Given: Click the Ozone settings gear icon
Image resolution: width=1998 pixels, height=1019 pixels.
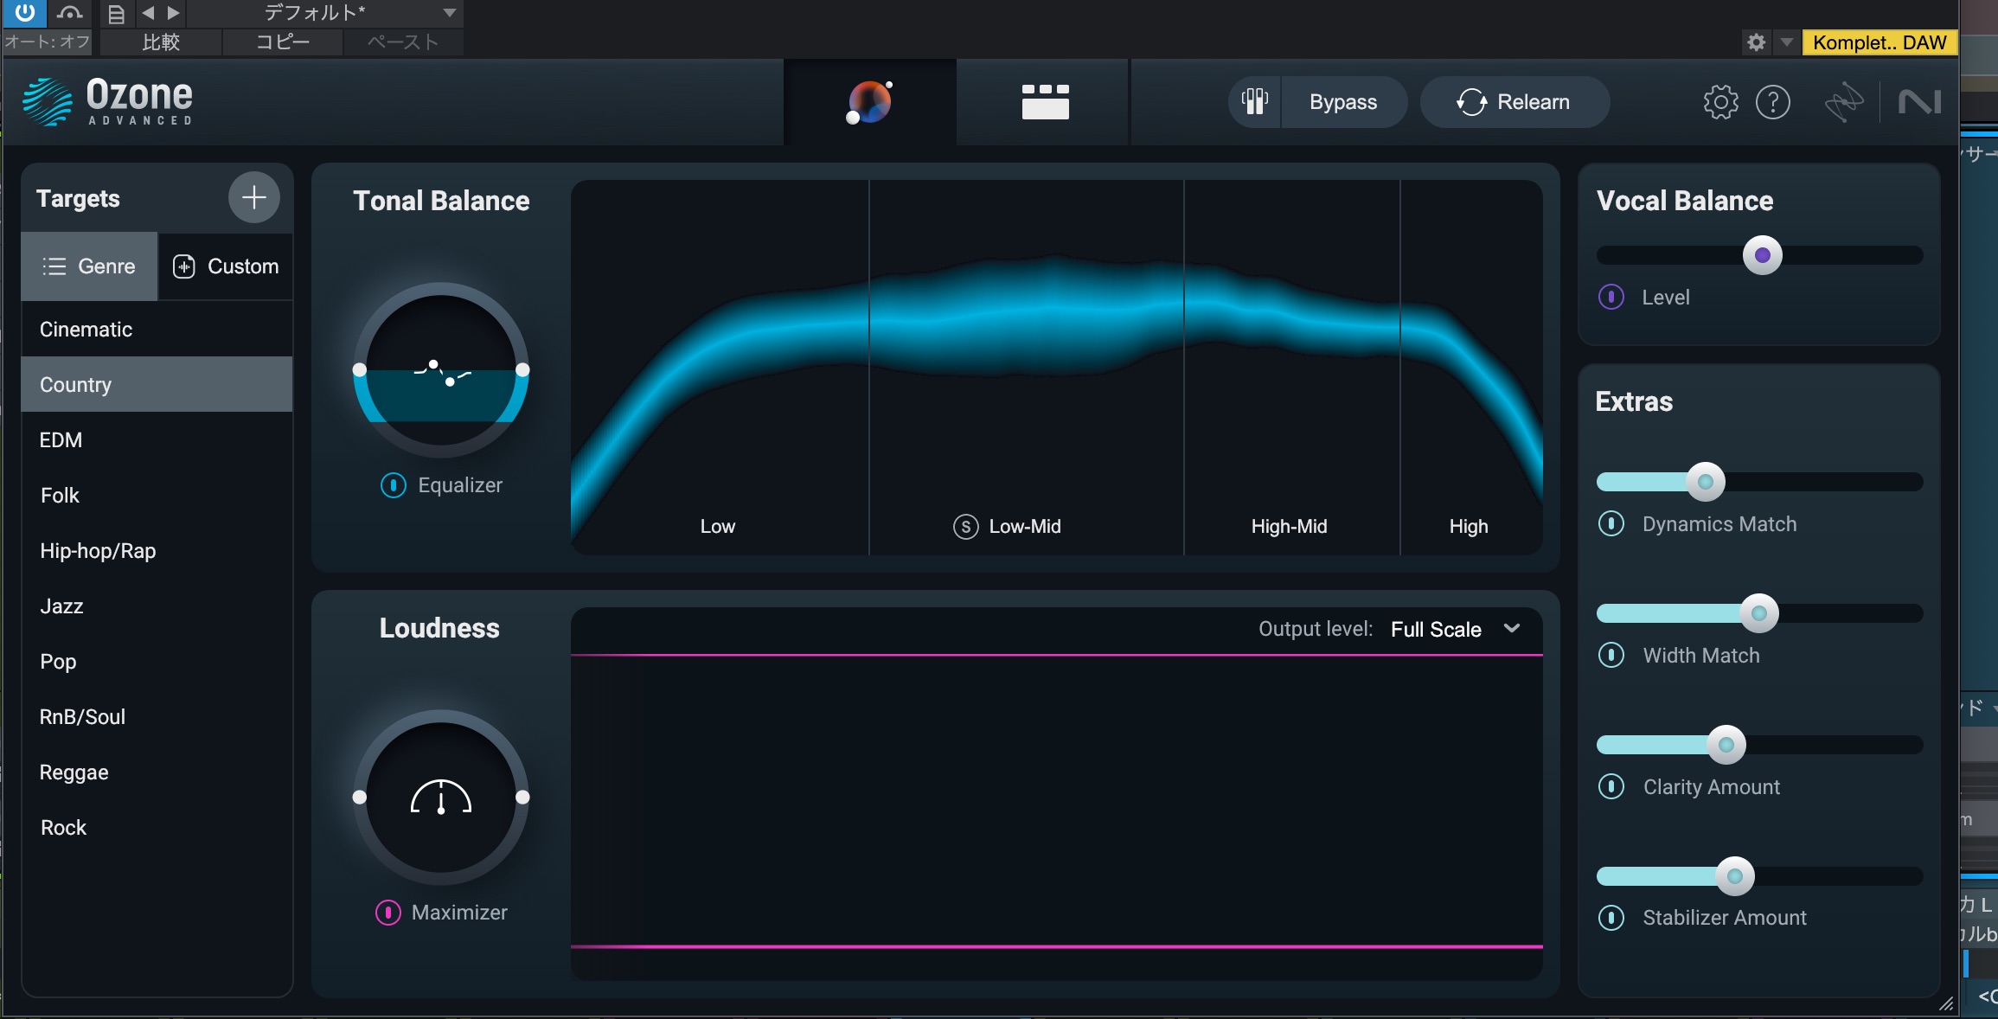Looking at the screenshot, I should pyautogui.click(x=1720, y=102).
